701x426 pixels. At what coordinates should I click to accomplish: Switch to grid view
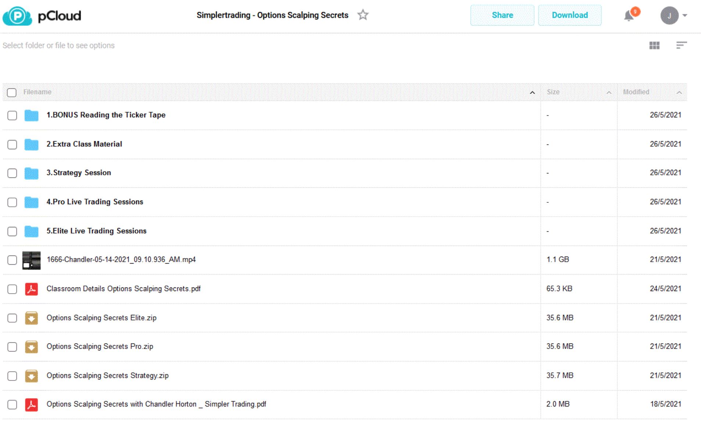(x=654, y=45)
